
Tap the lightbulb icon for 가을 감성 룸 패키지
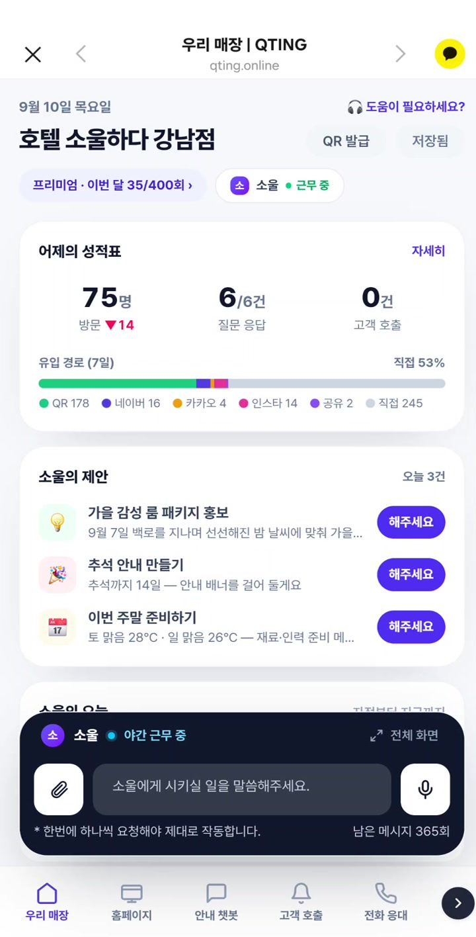tap(58, 523)
